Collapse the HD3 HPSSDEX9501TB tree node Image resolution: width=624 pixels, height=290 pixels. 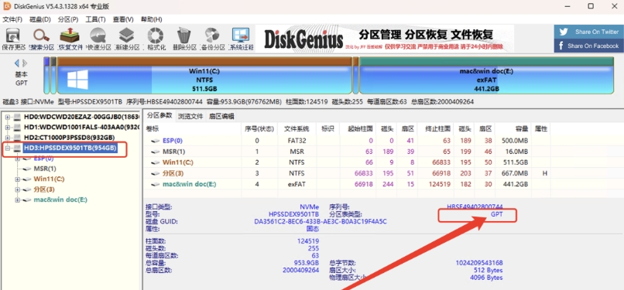[8, 148]
